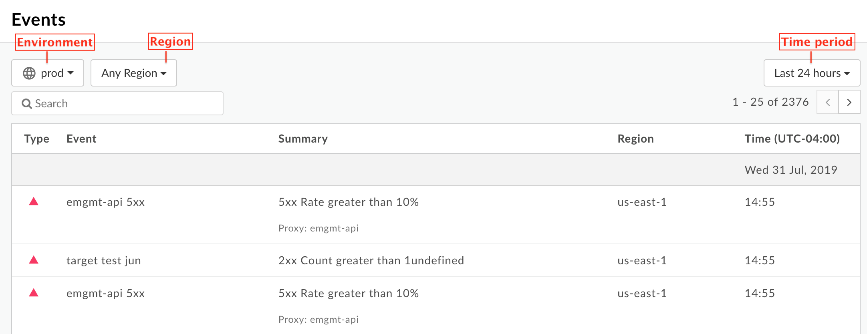Click the alert triangle for emgmt-api 5xx
867x334 pixels.
click(x=34, y=202)
